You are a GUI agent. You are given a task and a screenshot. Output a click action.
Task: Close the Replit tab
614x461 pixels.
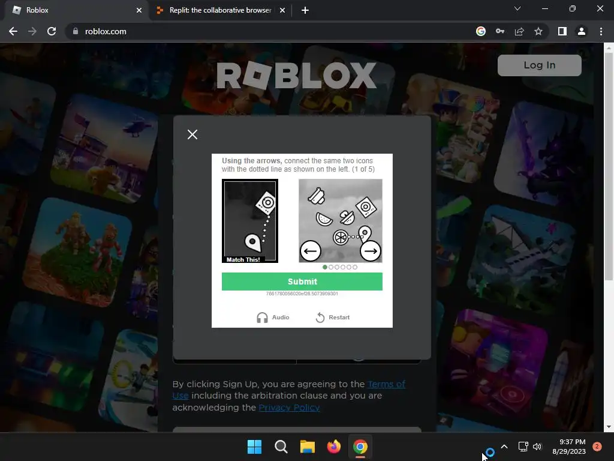pyautogui.click(x=282, y=11)
